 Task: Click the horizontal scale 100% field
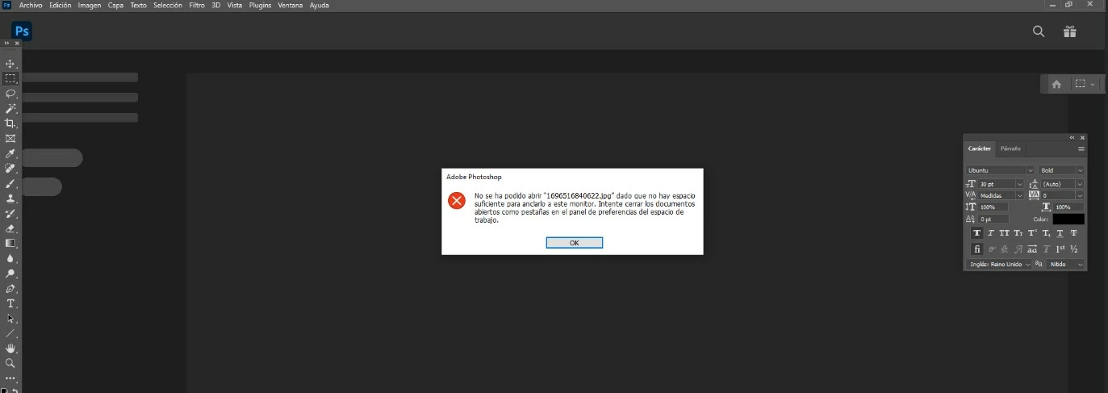[1068, 207]
